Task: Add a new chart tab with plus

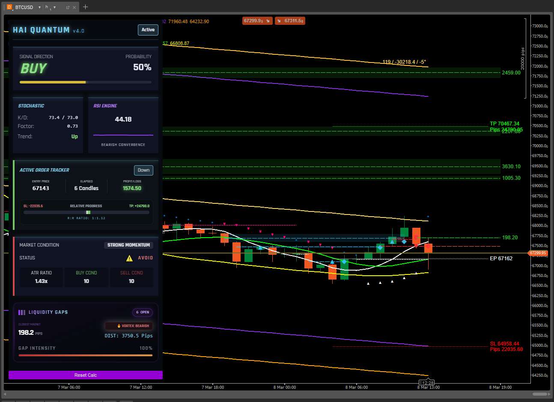Action: point(85,7)
